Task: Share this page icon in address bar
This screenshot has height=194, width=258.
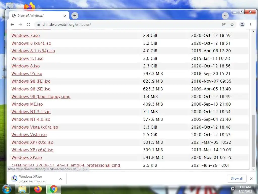Action: (224, 25)
